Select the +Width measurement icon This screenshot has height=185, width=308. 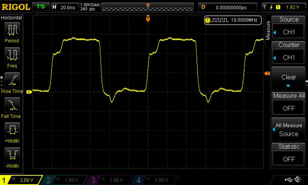point(12,130)
